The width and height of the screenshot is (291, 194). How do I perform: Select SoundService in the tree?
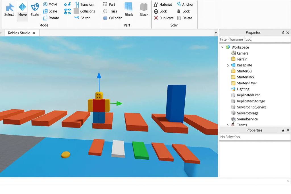pos(247,119)
